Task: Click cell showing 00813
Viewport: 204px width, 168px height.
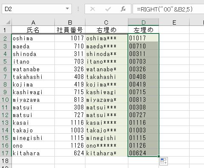Action: (x=144, y=100)
